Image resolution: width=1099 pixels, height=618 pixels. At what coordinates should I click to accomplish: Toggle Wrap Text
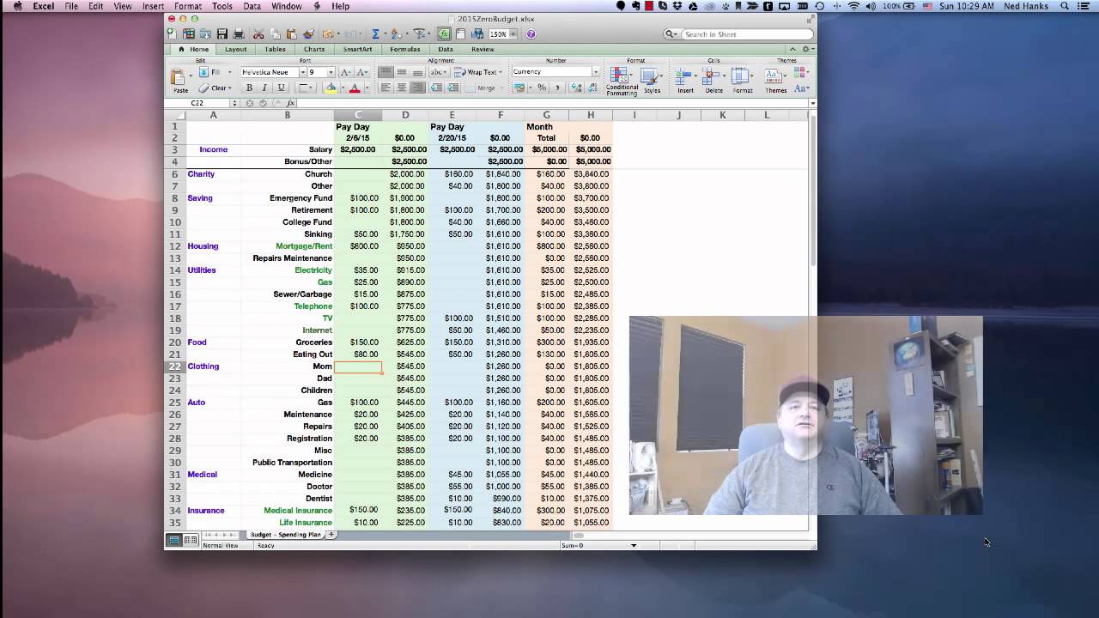[479, 72]
